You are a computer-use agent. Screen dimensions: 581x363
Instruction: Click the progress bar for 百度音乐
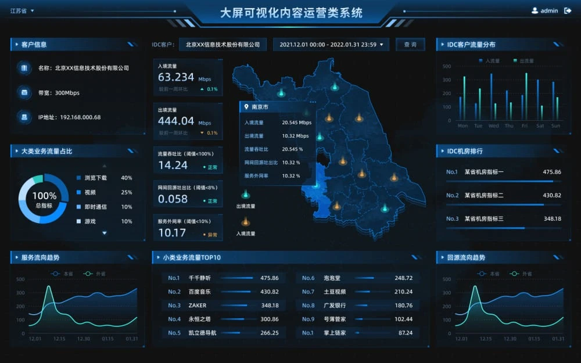tap(237, 292)
